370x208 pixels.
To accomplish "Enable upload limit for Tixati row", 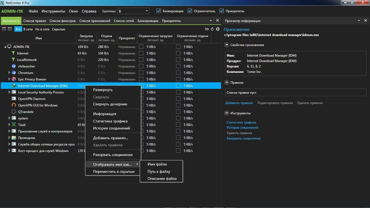I will (178, 125).
